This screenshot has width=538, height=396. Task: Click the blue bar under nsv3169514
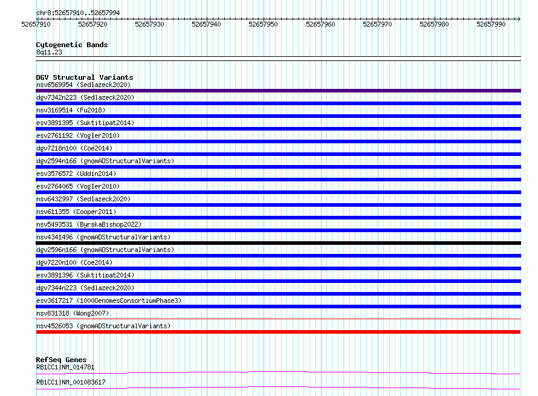[278, 116]
